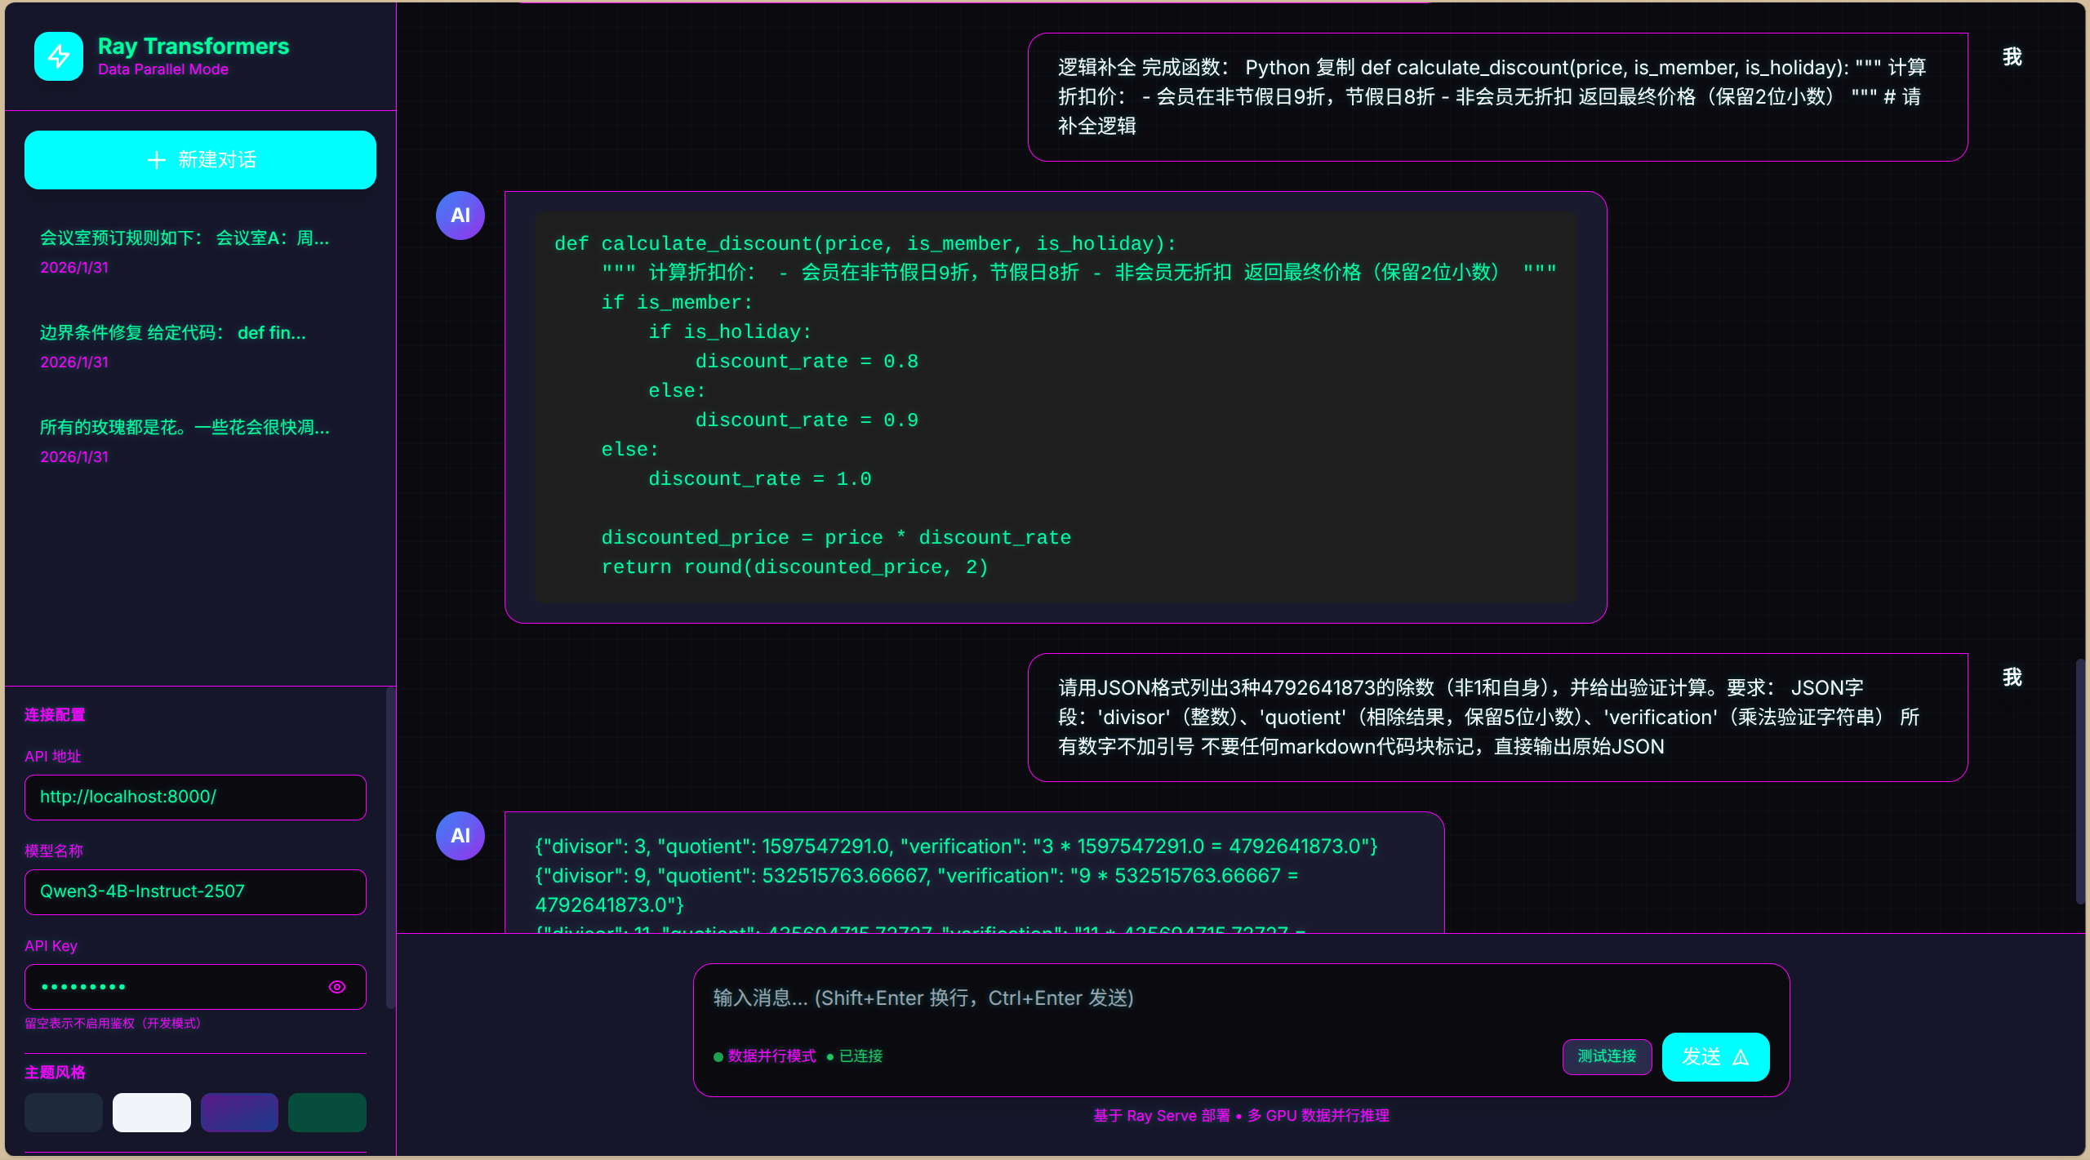Select the dark navy theme swatch
Viewport: 2090px width, 1160px height.
click(64, 1113)
